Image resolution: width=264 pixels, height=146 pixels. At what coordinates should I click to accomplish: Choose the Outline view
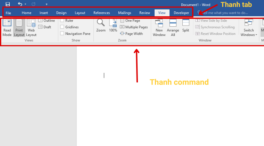tap(47, 21)
